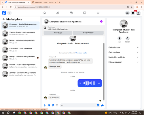Click the message bubble 3476597165

[x=54, y=97]
